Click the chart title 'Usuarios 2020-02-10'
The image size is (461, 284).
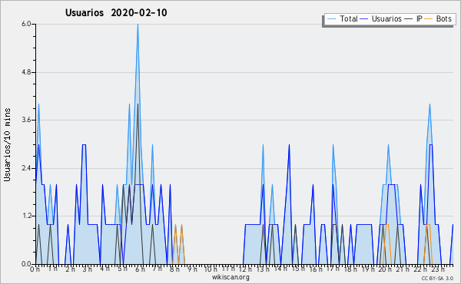pos(116,12)
